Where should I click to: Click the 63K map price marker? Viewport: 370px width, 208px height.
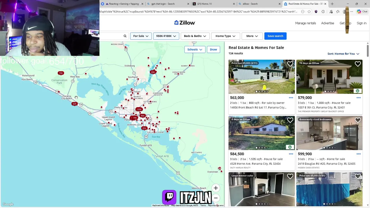coord(75,104)
